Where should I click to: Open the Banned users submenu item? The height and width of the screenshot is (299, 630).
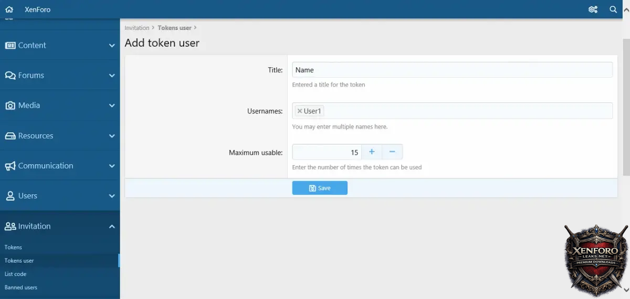[x=21, y=287]
